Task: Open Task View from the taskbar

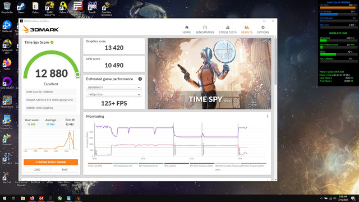Action: coord(13,198)
